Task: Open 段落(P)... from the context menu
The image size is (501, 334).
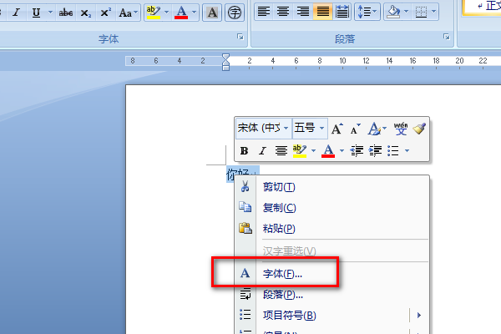Action: click(332, 295)
